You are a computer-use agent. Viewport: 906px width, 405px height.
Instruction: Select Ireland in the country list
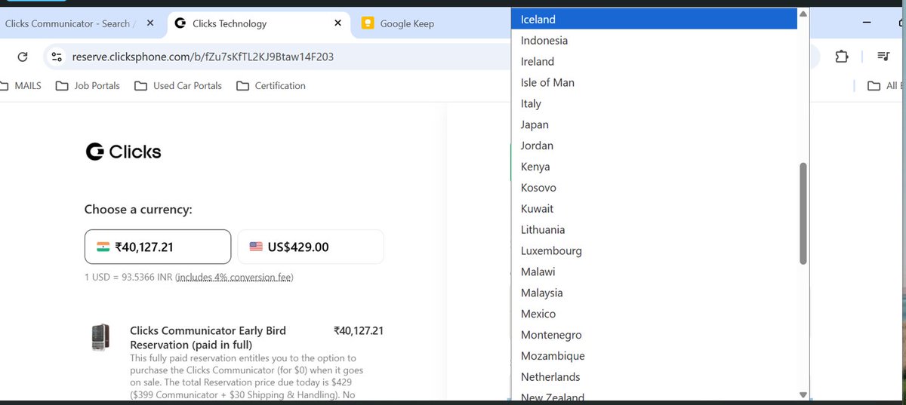[x=654, y=62]
